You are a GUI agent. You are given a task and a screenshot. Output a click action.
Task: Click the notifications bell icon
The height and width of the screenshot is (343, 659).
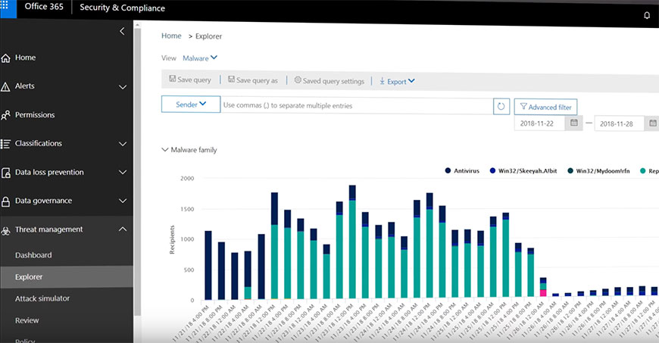646,14
